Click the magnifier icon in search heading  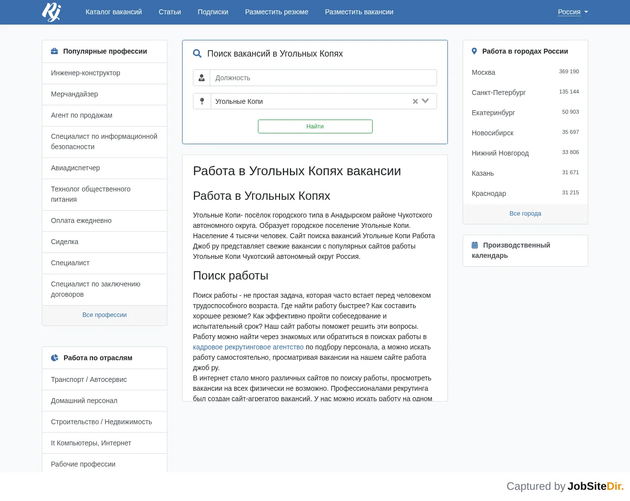197,54
